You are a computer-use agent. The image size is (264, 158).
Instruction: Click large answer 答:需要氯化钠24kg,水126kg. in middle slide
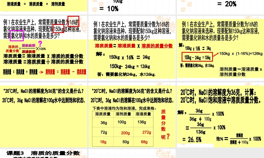[126, 74]
